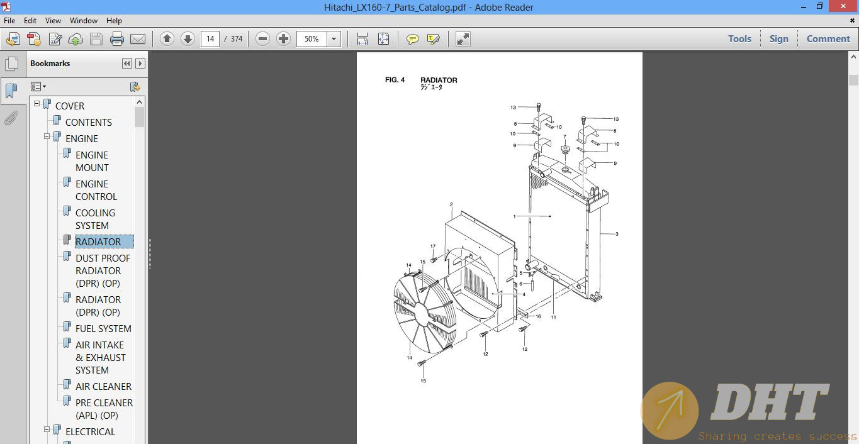The image size is (859, 444).
Task: Click the Zoom out minus button
Action: (263, 39)
